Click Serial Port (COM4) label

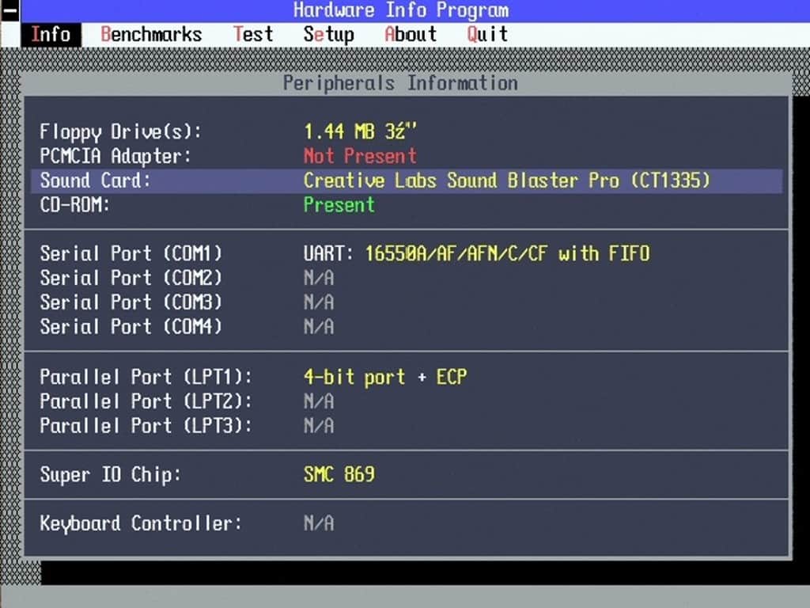tap(131, 327)
